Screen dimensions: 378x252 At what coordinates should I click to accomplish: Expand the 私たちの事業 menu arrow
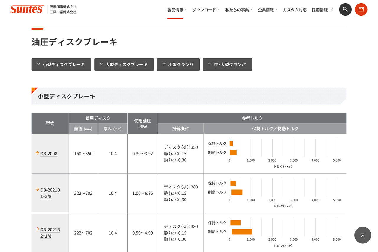coord(251,9)
